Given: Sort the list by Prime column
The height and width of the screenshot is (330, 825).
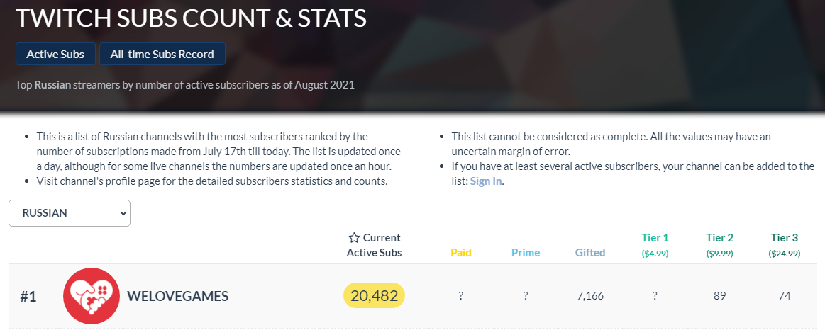Looking at the screenshot, I should pos(526,252).
